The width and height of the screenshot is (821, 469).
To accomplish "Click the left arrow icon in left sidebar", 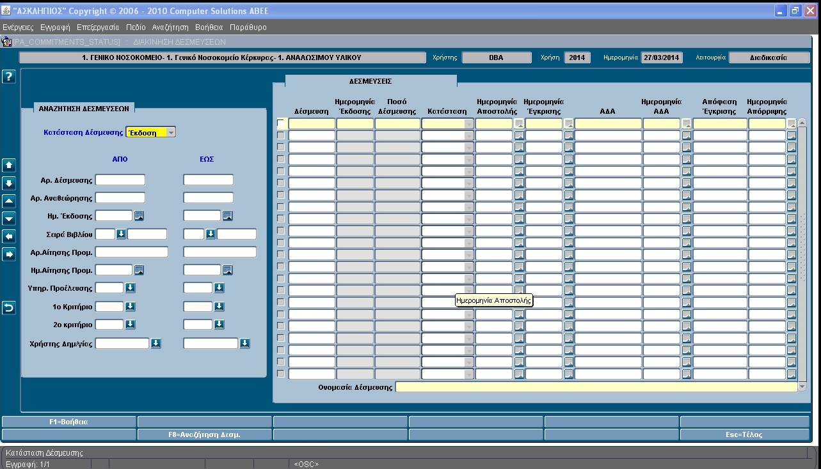I will [x=9, y=236].
